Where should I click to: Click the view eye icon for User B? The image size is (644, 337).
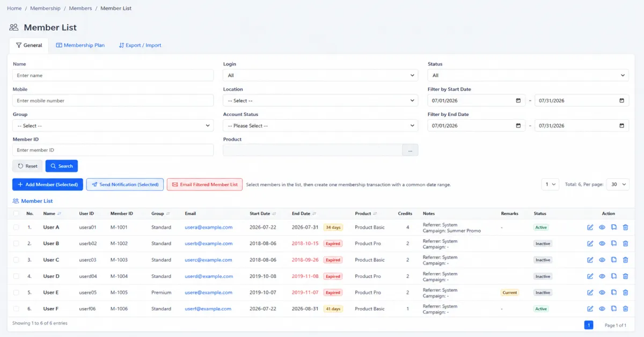click(602, 244)
